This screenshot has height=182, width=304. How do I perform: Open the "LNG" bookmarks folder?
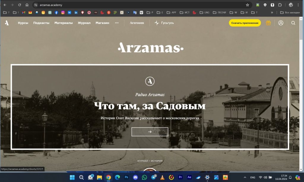[x=204, y=12]
